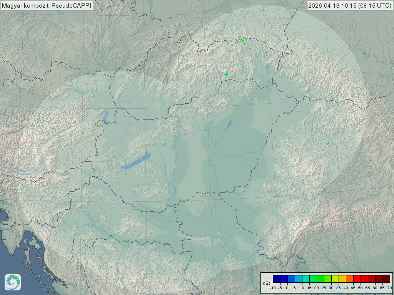Click the 2026-04-13 10:15 timestamp label
394x295 pixels.
pyautogui.click(x=350, y=6)
